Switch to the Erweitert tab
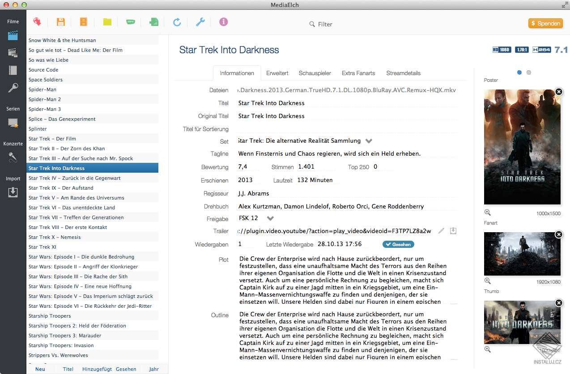This screenshot has height=374, width=570. [x=277, y=73]
